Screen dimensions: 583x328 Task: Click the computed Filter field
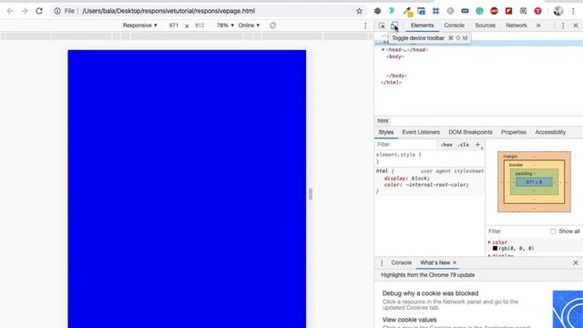[x=517, y=231]
